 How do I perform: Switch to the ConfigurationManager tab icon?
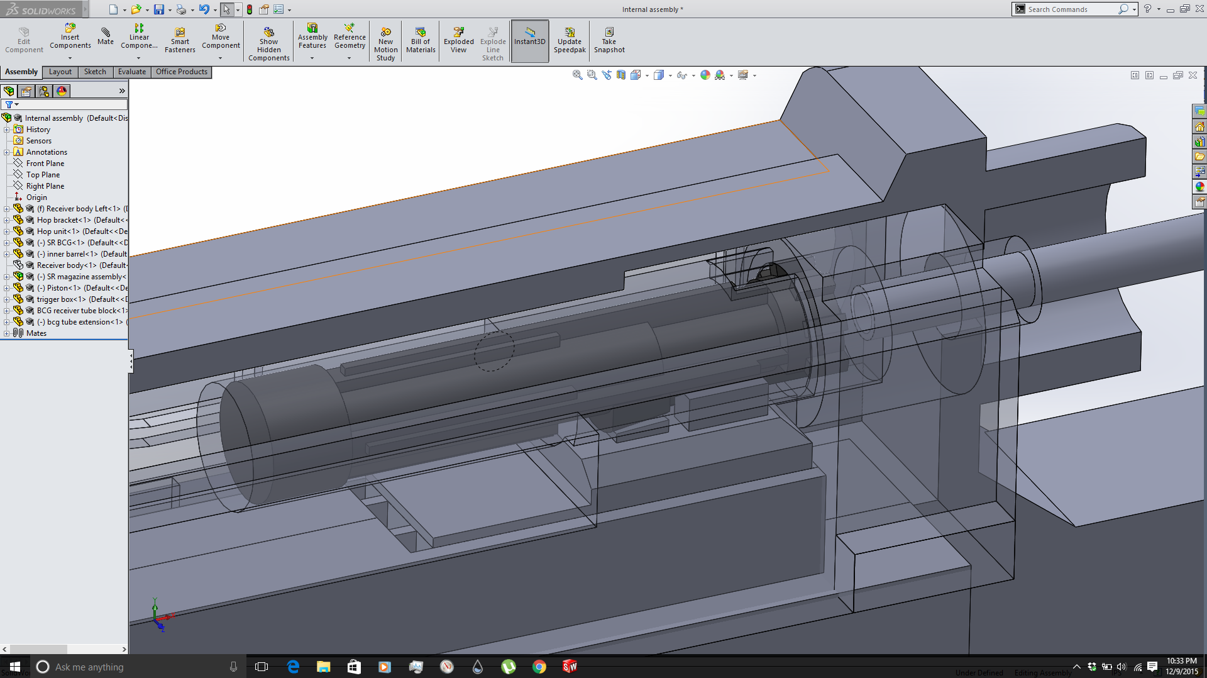coord(44,91)
